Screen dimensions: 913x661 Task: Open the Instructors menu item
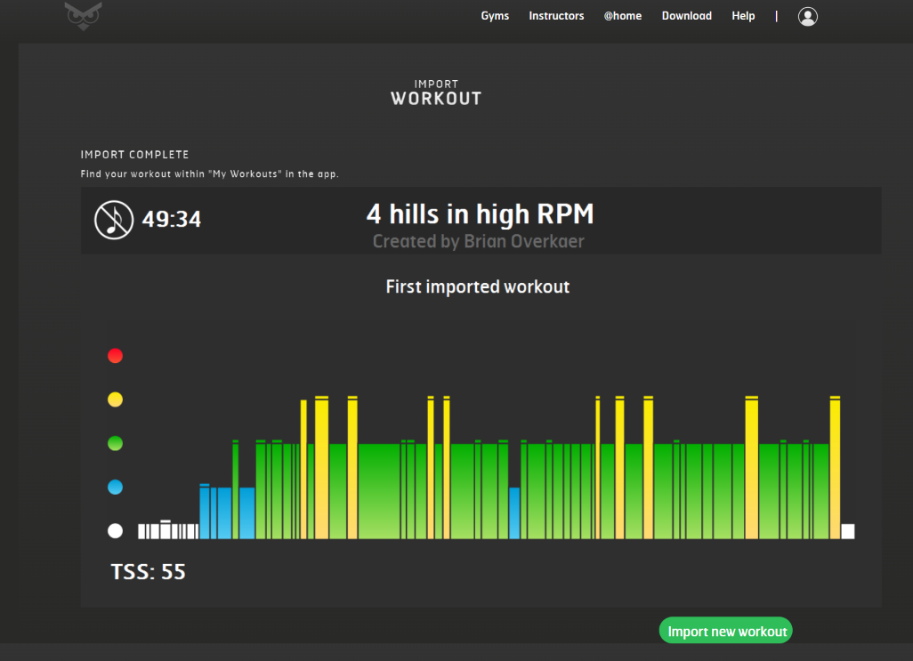click(x=556, y=16)
